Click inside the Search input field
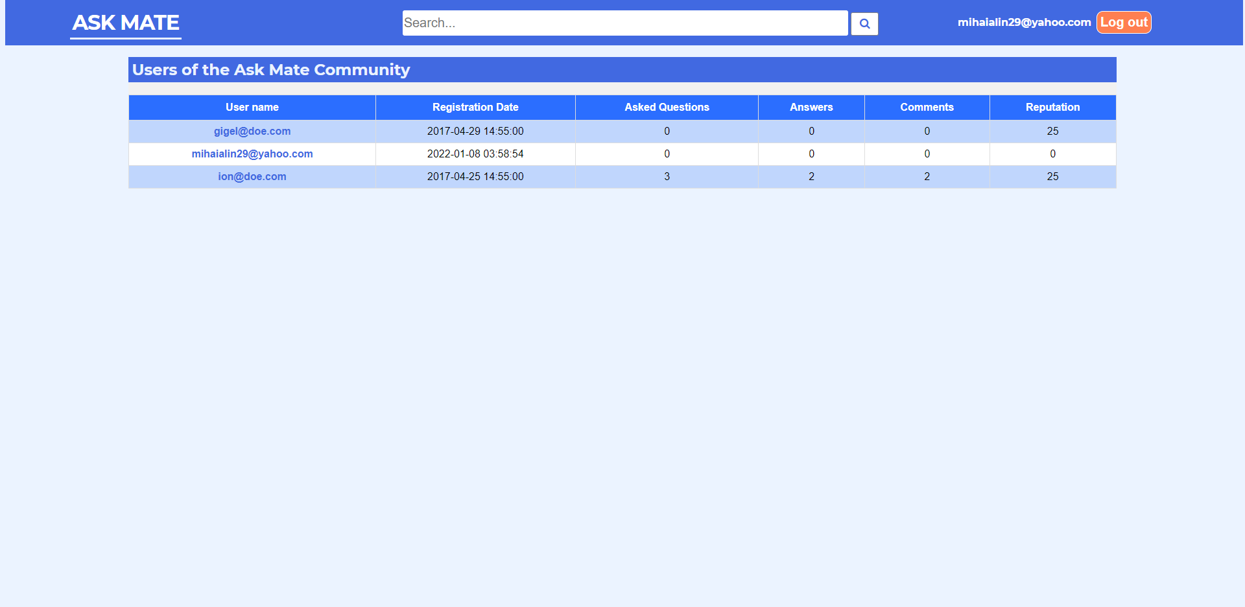Image resolution: width=1245 pixels, height=607 pixels. click(624, 23)
